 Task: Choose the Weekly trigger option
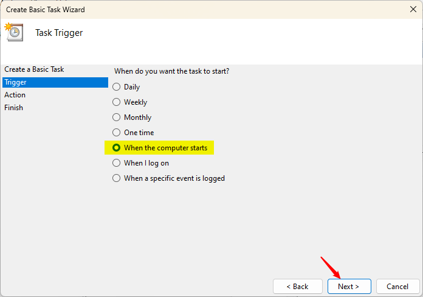click(116, 102)
